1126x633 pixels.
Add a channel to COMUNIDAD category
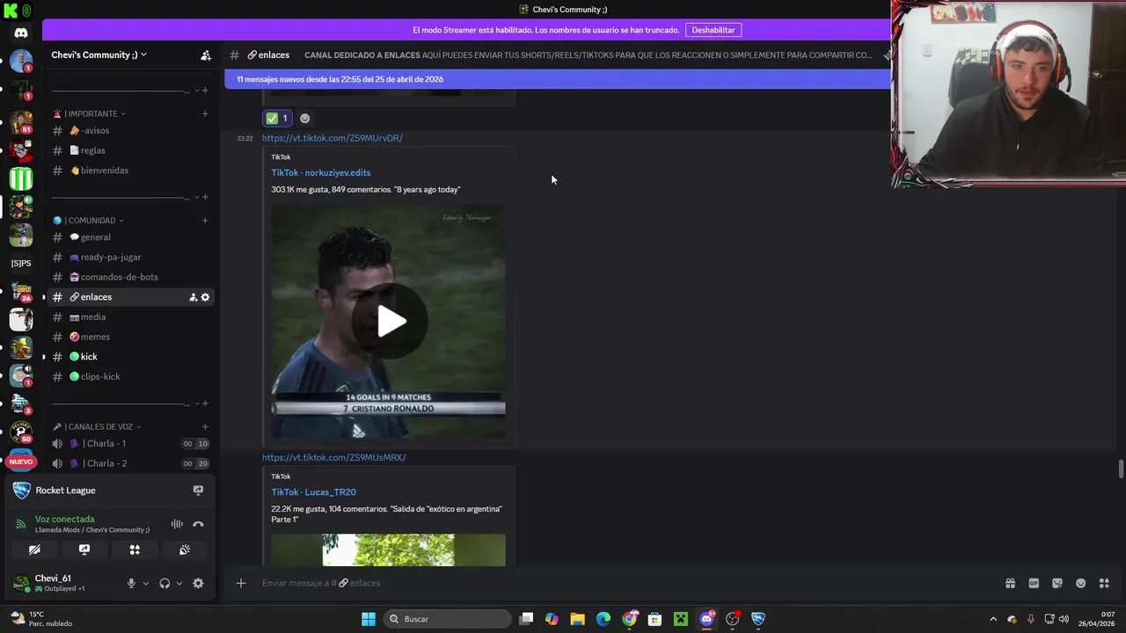(x=205, y=221)
